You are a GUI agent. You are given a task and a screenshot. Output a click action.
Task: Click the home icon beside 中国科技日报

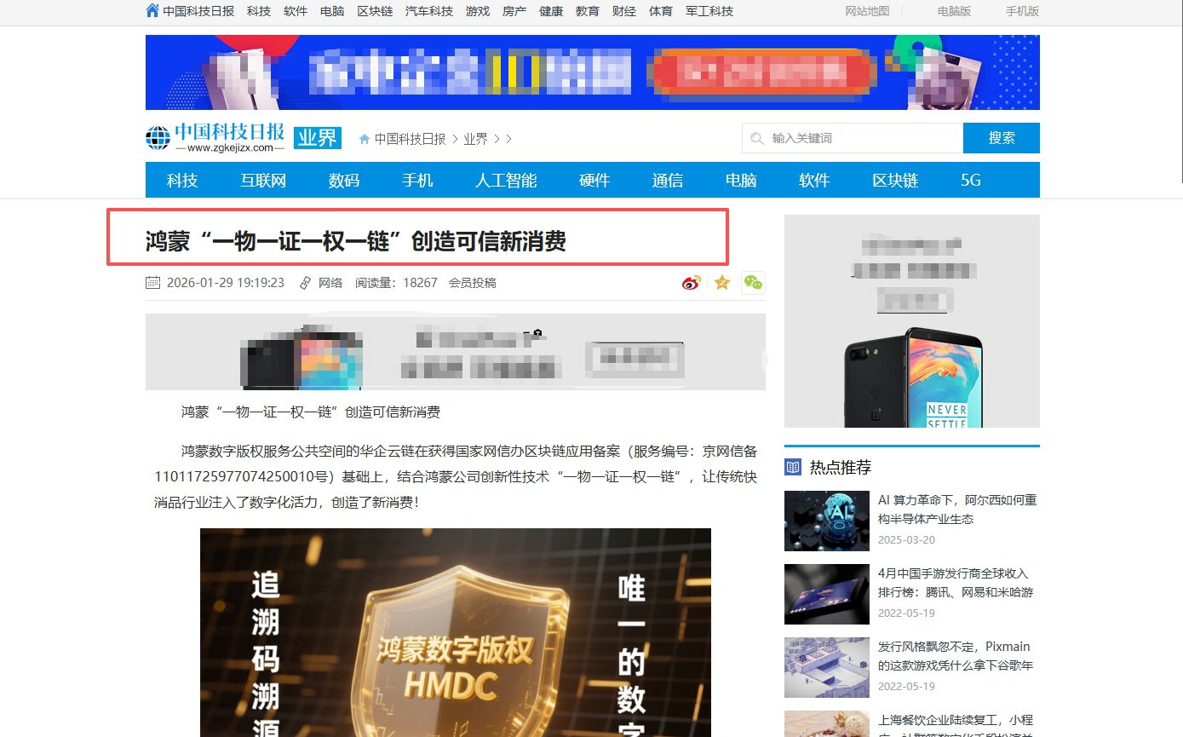152,11
